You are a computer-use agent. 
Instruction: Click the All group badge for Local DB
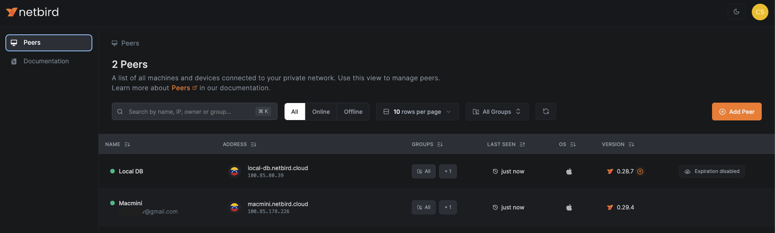[x=424, y=171]
